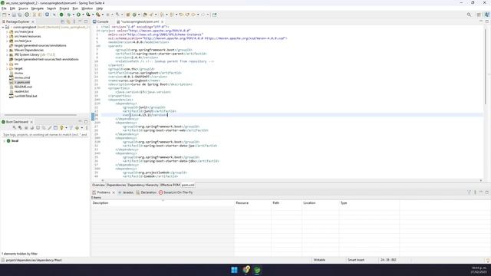Image resolution: width=491 pixels, height=276 pixels.
Task: Click the Open Perspective icon
Action: [x=479, y=15]
